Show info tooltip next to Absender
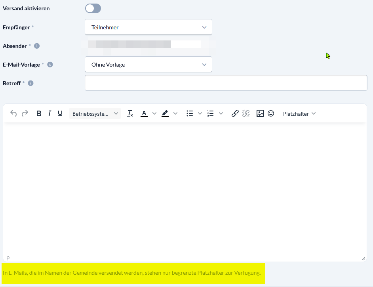The height and width of the screenshot is (287, 373). tap(37, 46)
